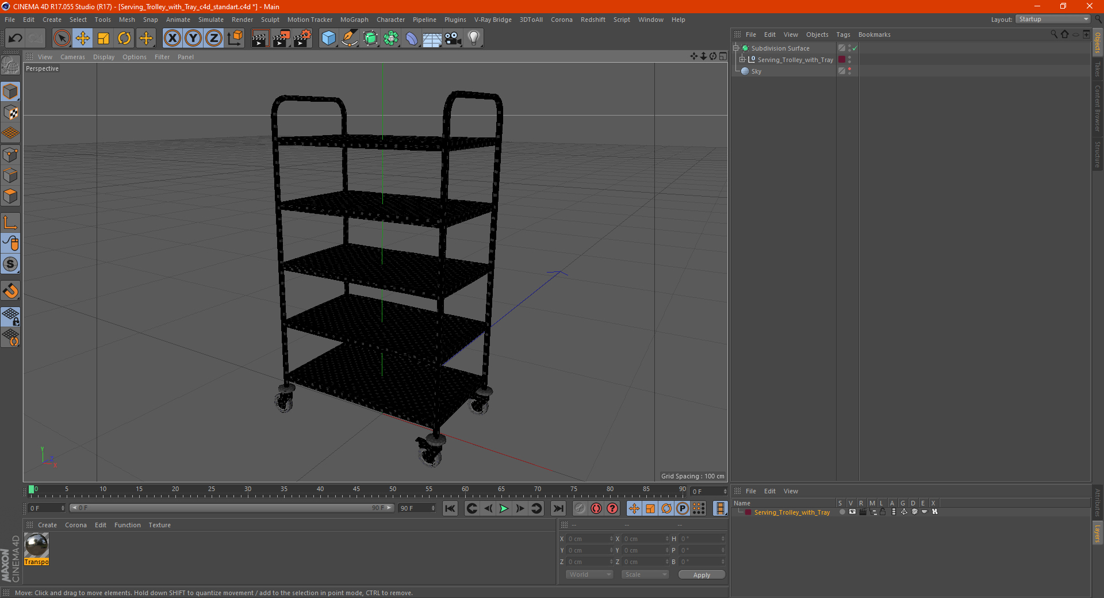
Task: Toggle Subdivision Surface green enable checkmark
Action: pos(855,48)
